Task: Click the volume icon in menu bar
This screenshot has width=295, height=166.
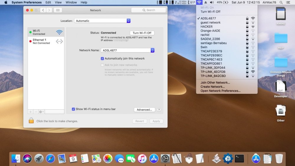Action: [x=212, y=2]
